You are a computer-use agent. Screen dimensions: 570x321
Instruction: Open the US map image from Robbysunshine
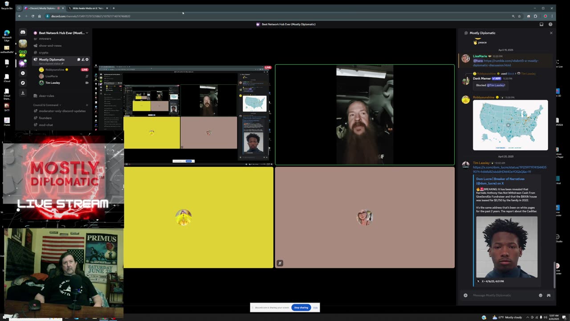tap(510, 125)
